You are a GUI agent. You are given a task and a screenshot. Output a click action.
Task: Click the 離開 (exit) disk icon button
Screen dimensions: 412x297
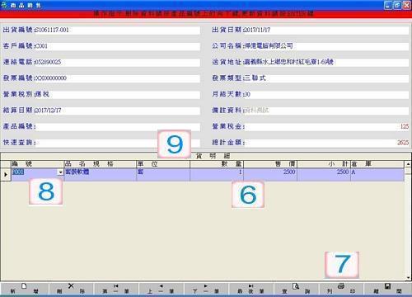387,289
